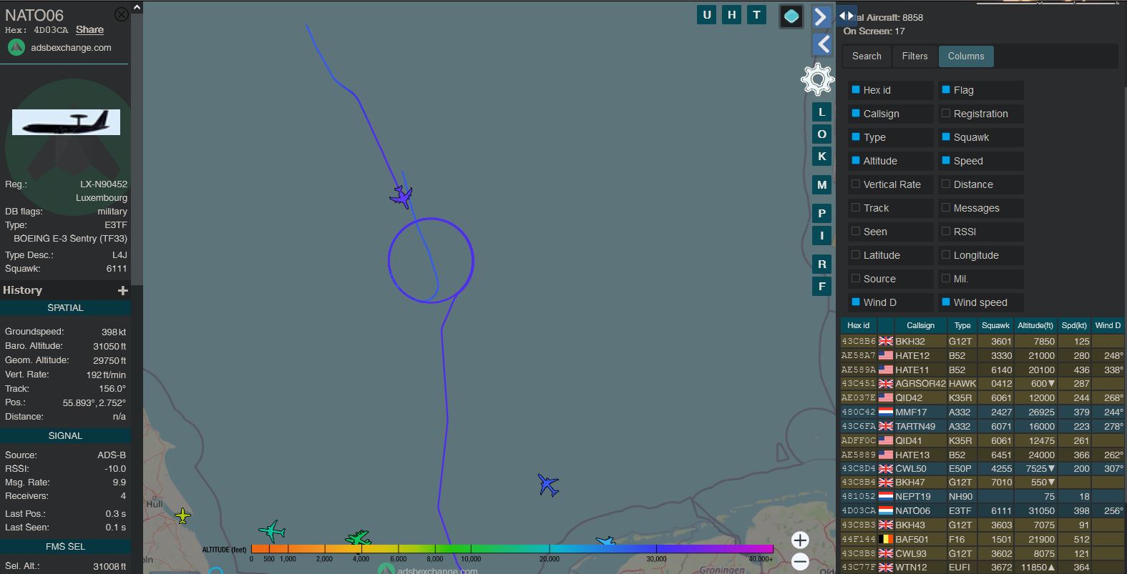Select the teal aircraft at the bottom of the map
The width and height of the screenshot is (1127, 574).
(273, 531)
